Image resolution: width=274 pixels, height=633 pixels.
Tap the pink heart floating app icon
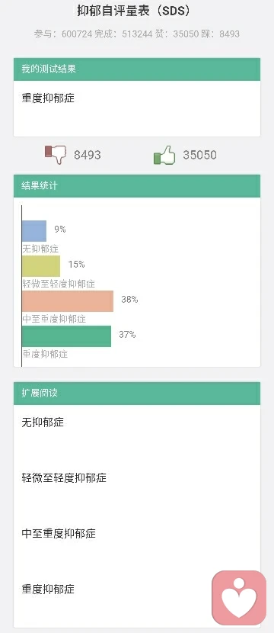click(239, 597)
